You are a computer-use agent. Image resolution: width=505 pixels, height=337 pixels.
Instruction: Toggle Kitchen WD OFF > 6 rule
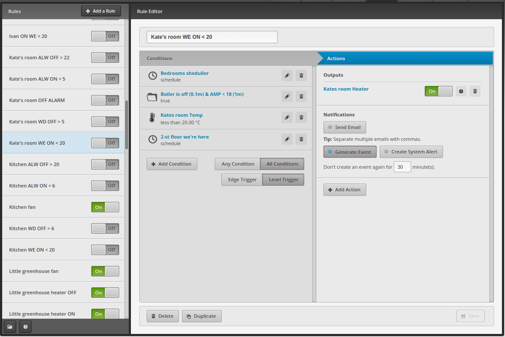pos(105,228)
